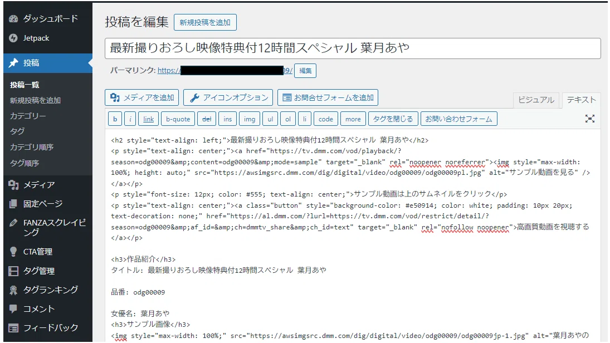Open カテゴリ順序 in the sidebar
The image size is (610, 343).
[x=32, y=147]
